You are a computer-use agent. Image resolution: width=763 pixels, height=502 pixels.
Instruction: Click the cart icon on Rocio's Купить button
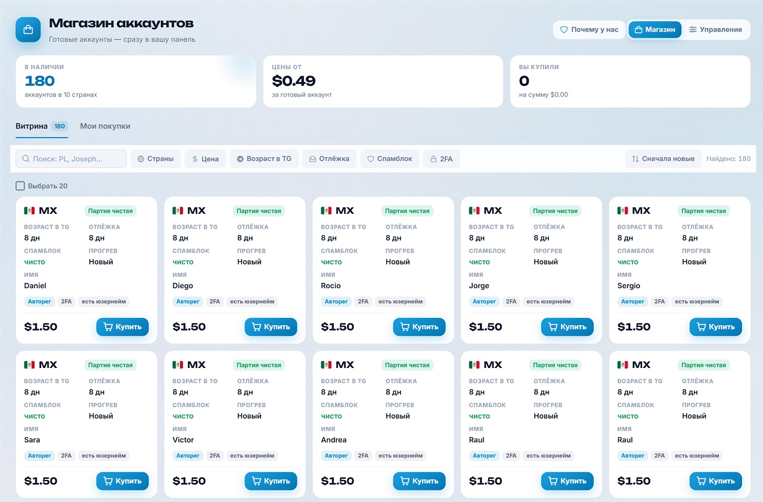(405, 327)
